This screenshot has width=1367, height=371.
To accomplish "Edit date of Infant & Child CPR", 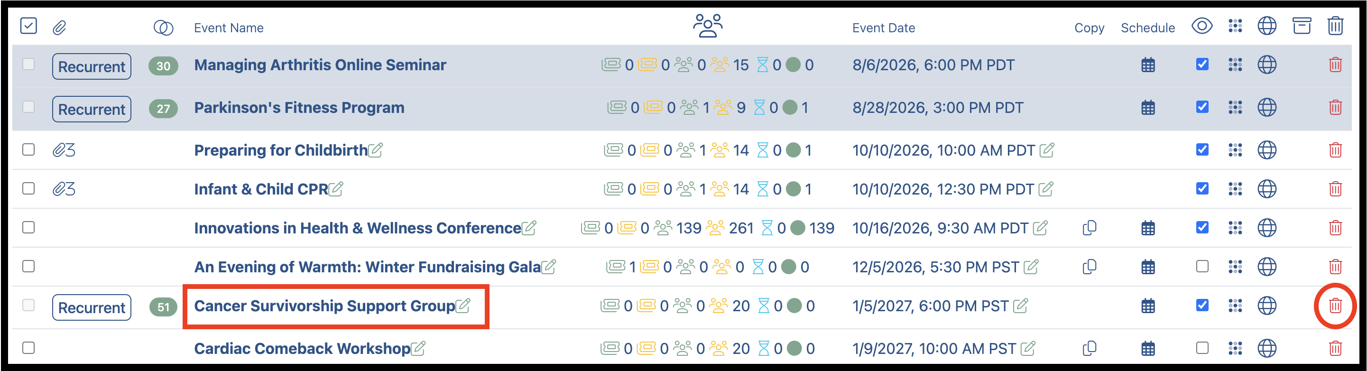I will pos(1045,189).
